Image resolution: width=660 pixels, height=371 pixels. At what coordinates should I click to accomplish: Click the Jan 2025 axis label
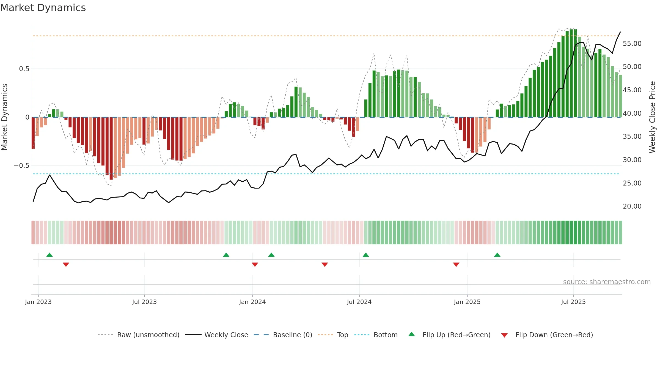pos(467,302)
